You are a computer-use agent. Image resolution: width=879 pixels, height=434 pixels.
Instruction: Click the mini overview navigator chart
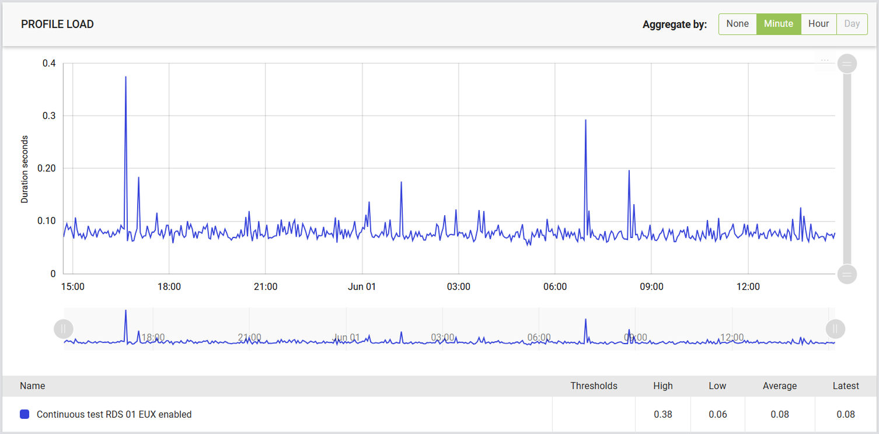tap(449, 329)
